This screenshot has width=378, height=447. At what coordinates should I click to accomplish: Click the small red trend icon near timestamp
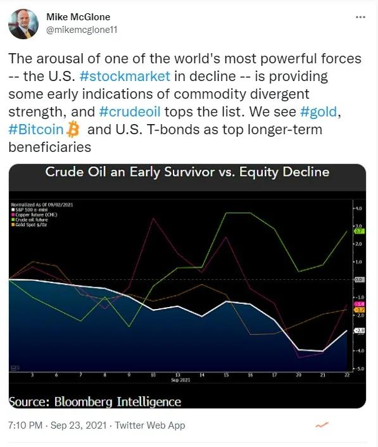[x=322, y=425]
